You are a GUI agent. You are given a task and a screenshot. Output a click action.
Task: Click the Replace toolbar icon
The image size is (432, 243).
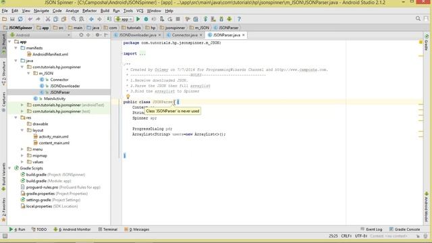pyautogui.click(x=82, y=19)
